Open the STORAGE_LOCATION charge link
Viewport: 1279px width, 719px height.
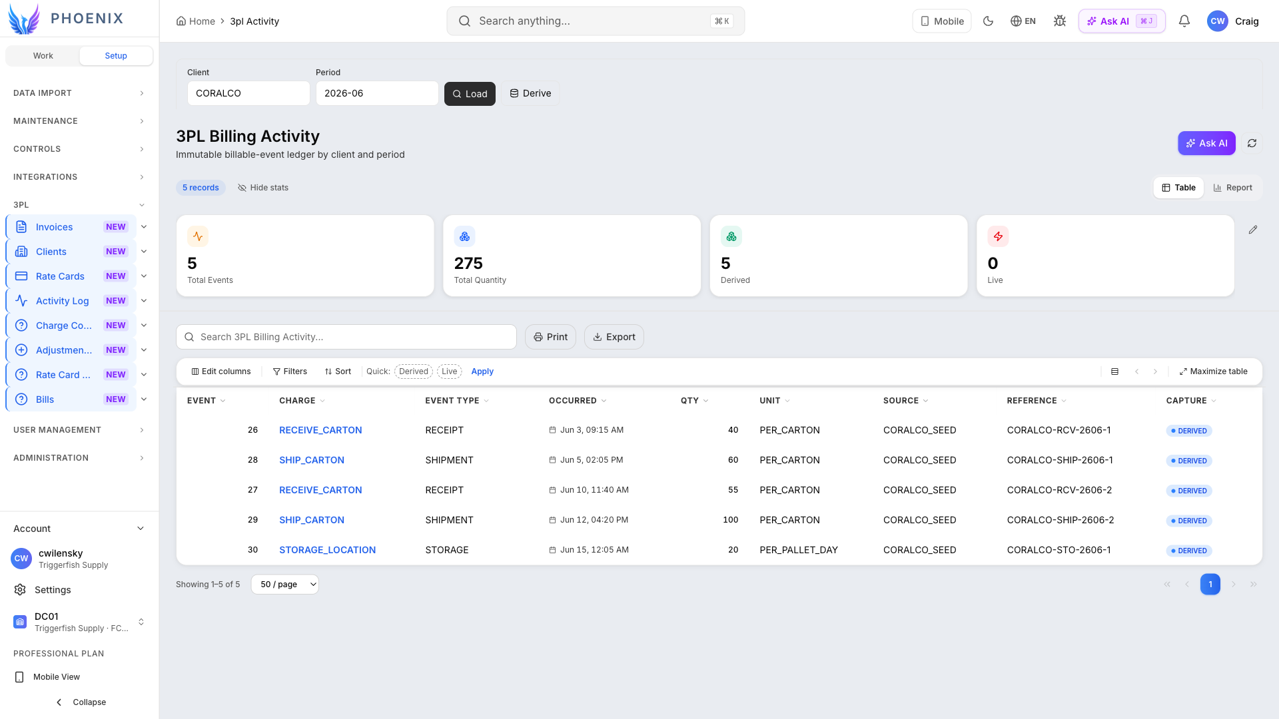coord(327,550)
